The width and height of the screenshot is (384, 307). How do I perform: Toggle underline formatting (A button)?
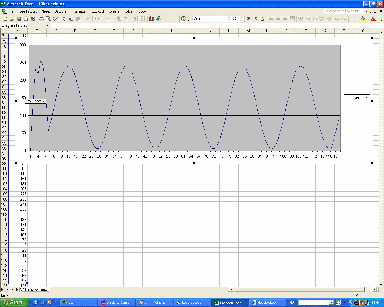[262, 19]
